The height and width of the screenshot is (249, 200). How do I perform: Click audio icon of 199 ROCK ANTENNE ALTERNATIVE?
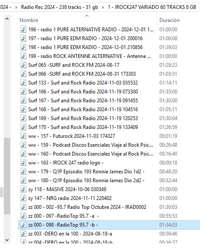[23, 56]
